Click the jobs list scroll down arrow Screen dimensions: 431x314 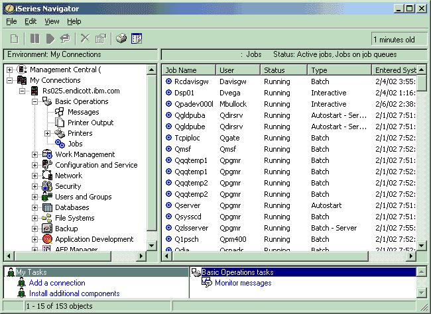point(421,245)
